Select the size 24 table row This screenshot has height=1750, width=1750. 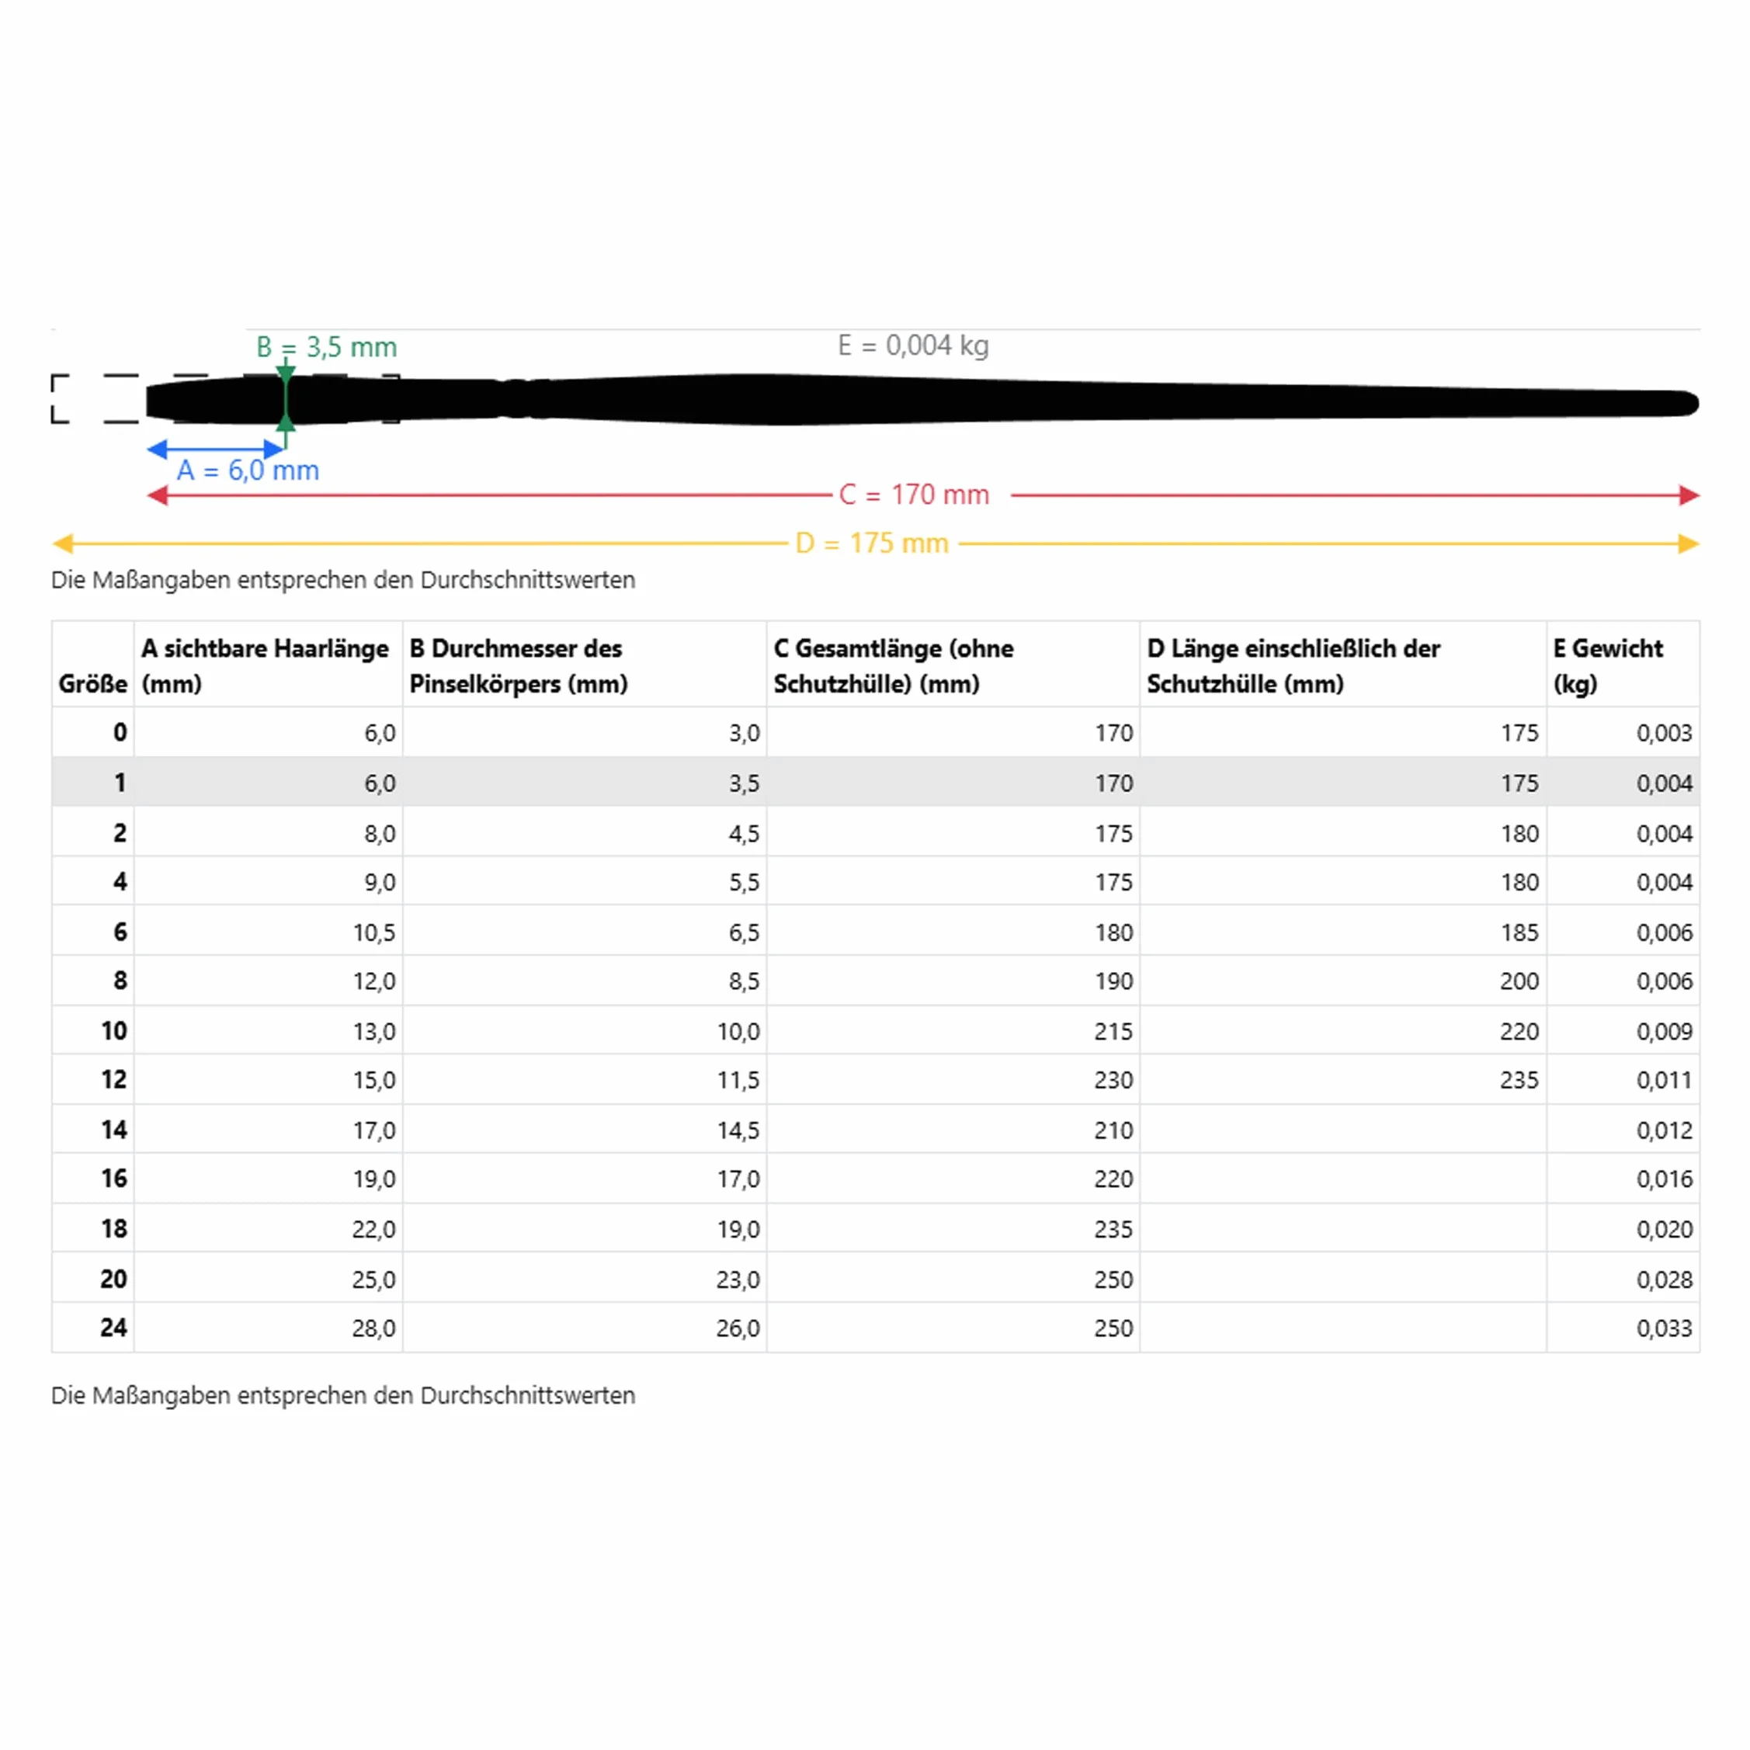[x=875, y=1327]
